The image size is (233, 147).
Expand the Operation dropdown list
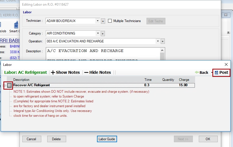click(x=158, y=41)
